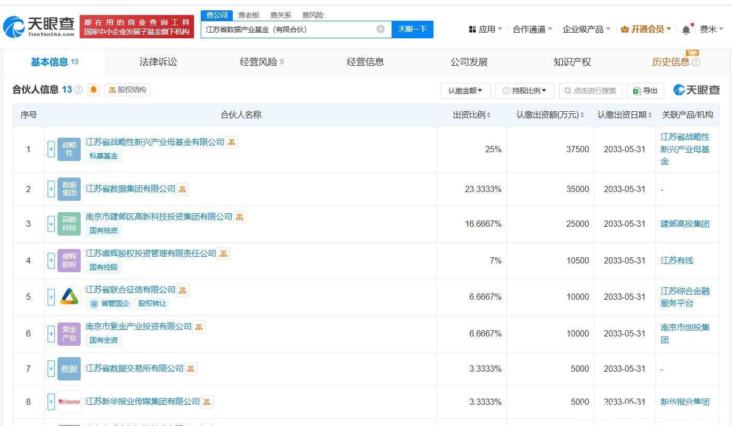Switch to the 法律诉讼 tab
Viewport: 732px width, 426px height.
tap(158, 62)
